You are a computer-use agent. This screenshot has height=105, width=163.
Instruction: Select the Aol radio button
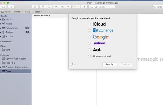89,50
